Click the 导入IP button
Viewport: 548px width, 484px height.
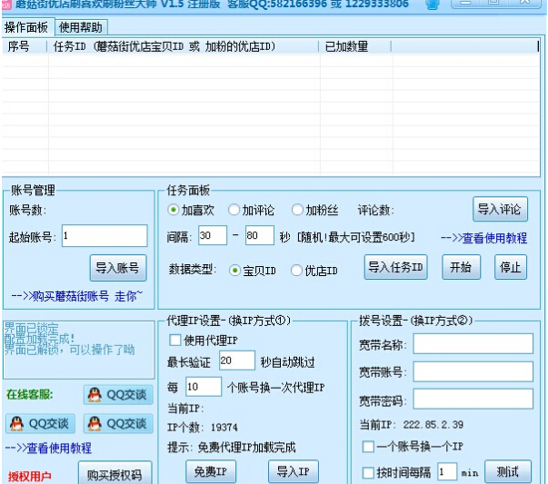tap(294, 472)
